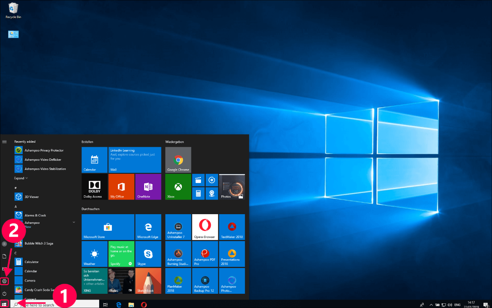Click the taskbar search box
Screen dimensions: 492x308
(x=54, y=305)
